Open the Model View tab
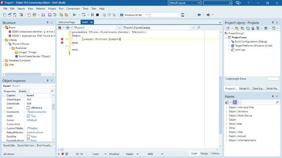The height and width of the screenshot is (158, 282). 245,89
